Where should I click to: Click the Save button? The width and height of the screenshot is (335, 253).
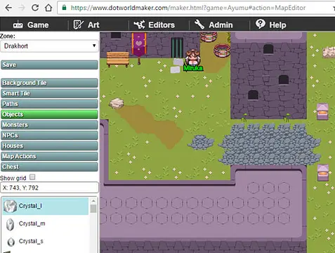coord(49,65)
